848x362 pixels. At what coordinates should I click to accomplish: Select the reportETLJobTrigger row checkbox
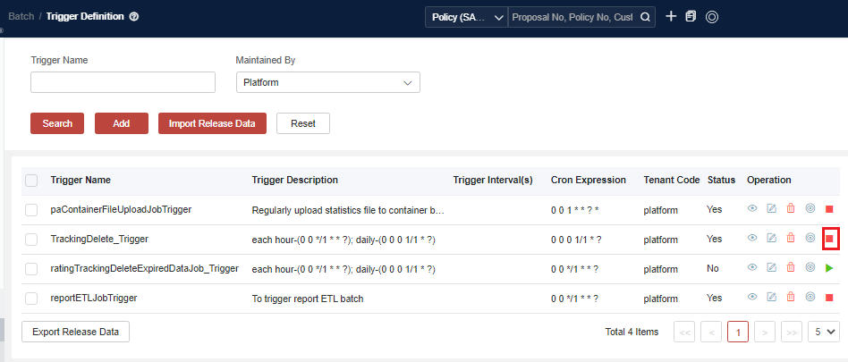click(x=31, y=298)
